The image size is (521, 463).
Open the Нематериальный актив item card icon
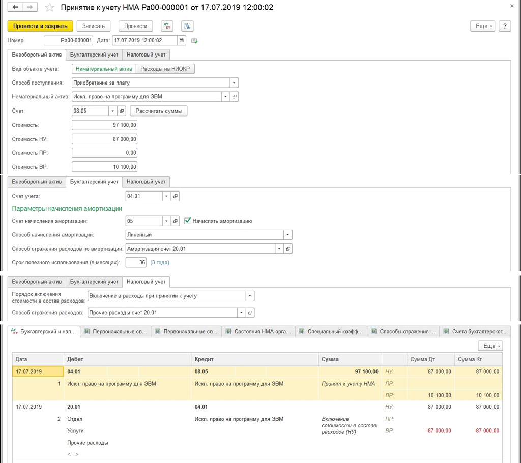234,96
